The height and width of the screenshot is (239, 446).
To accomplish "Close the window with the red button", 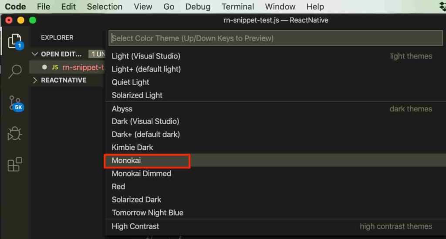I will [x=9, y=20].
